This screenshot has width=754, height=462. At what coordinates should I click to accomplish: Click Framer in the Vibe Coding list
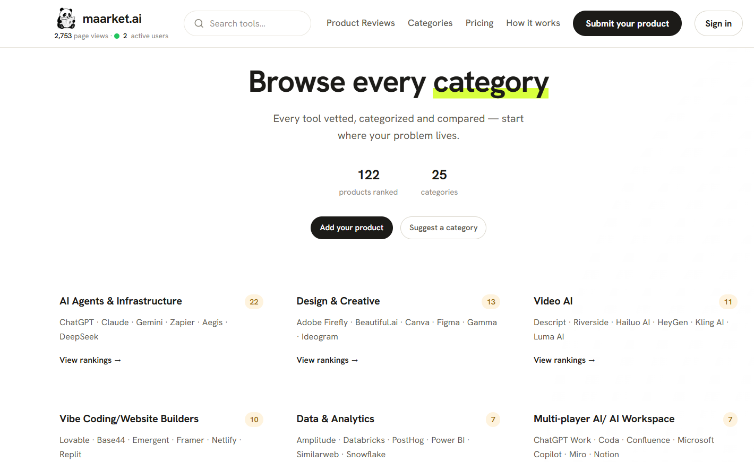pos(190,440)
